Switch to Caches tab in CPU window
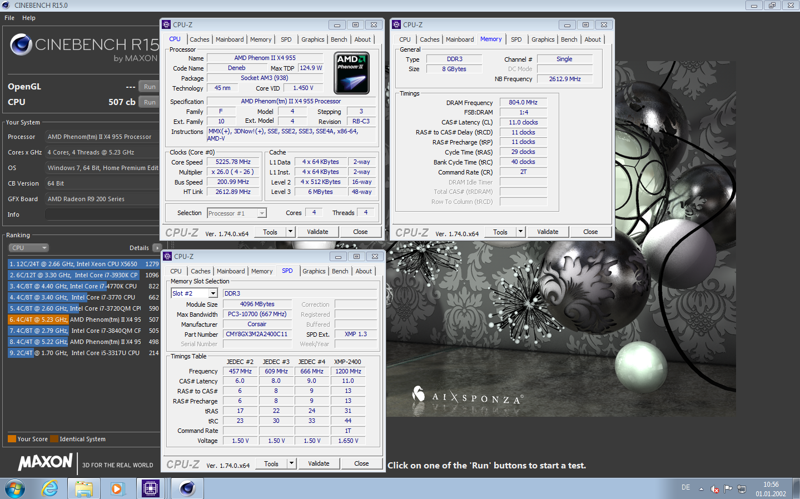The width and height of the screenshot is (800, 499). click(200, 39)
